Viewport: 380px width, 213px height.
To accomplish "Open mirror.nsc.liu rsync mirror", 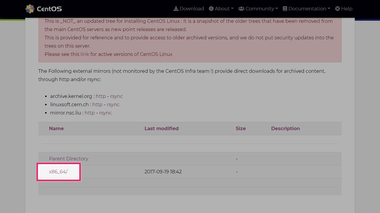I will 105,113.
